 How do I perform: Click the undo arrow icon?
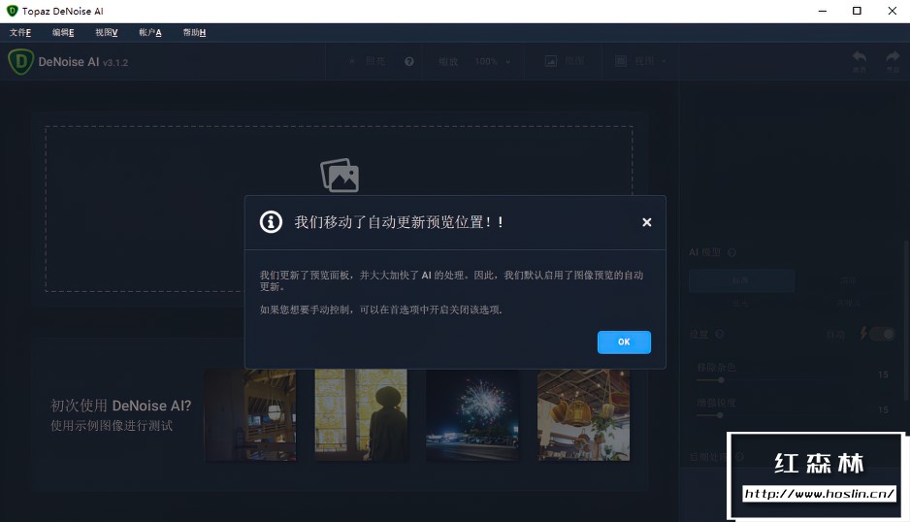pos(859,57)
